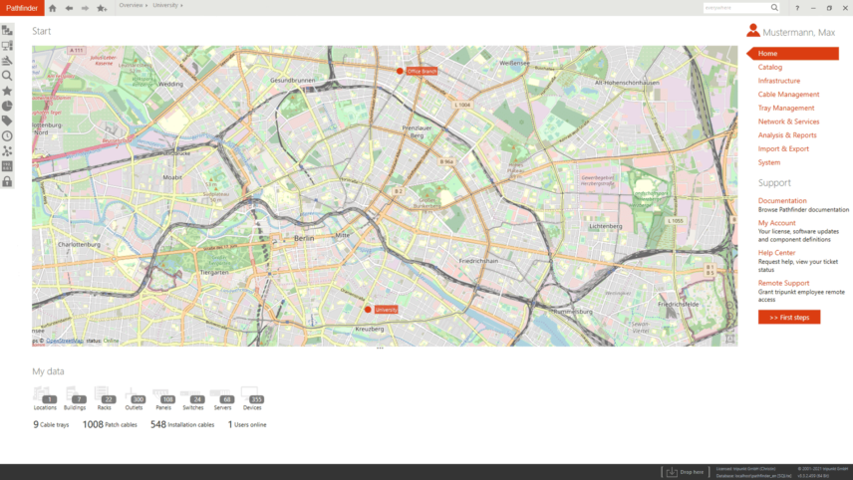Open Buildings tile in My data

75,398
